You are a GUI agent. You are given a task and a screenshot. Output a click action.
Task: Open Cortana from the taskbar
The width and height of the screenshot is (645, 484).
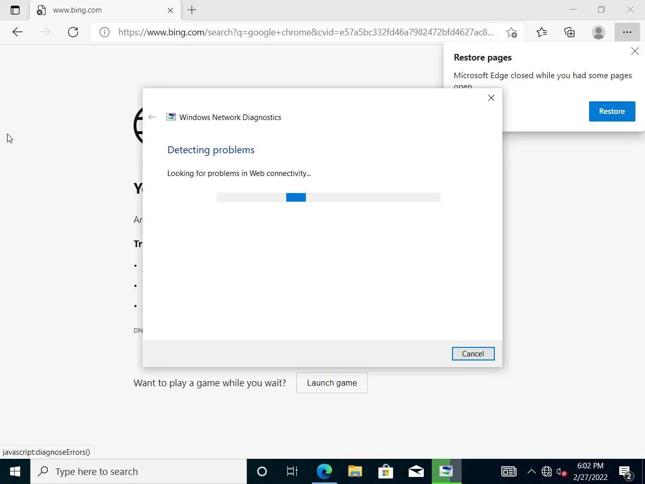point(262,471)
